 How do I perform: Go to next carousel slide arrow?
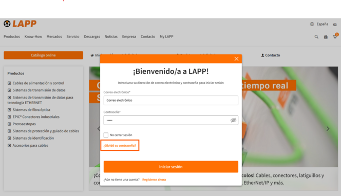click(328, 129)
